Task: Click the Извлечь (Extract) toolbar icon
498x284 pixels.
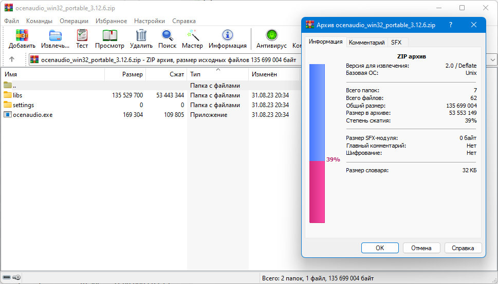Action: click(56, 35)
